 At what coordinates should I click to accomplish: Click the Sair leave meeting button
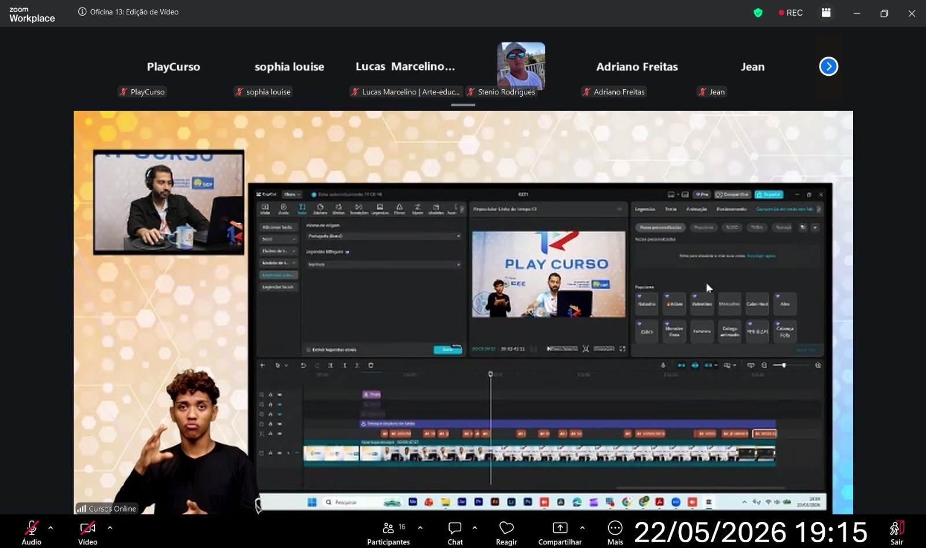pos(896,532)
